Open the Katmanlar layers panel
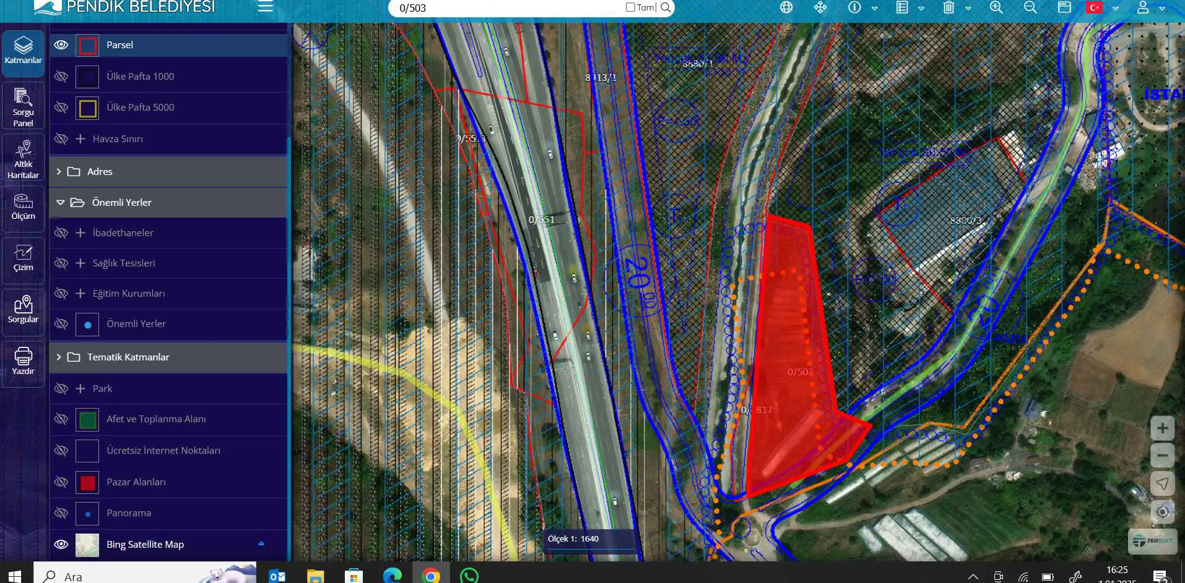1185x583 pixels. 23,53
